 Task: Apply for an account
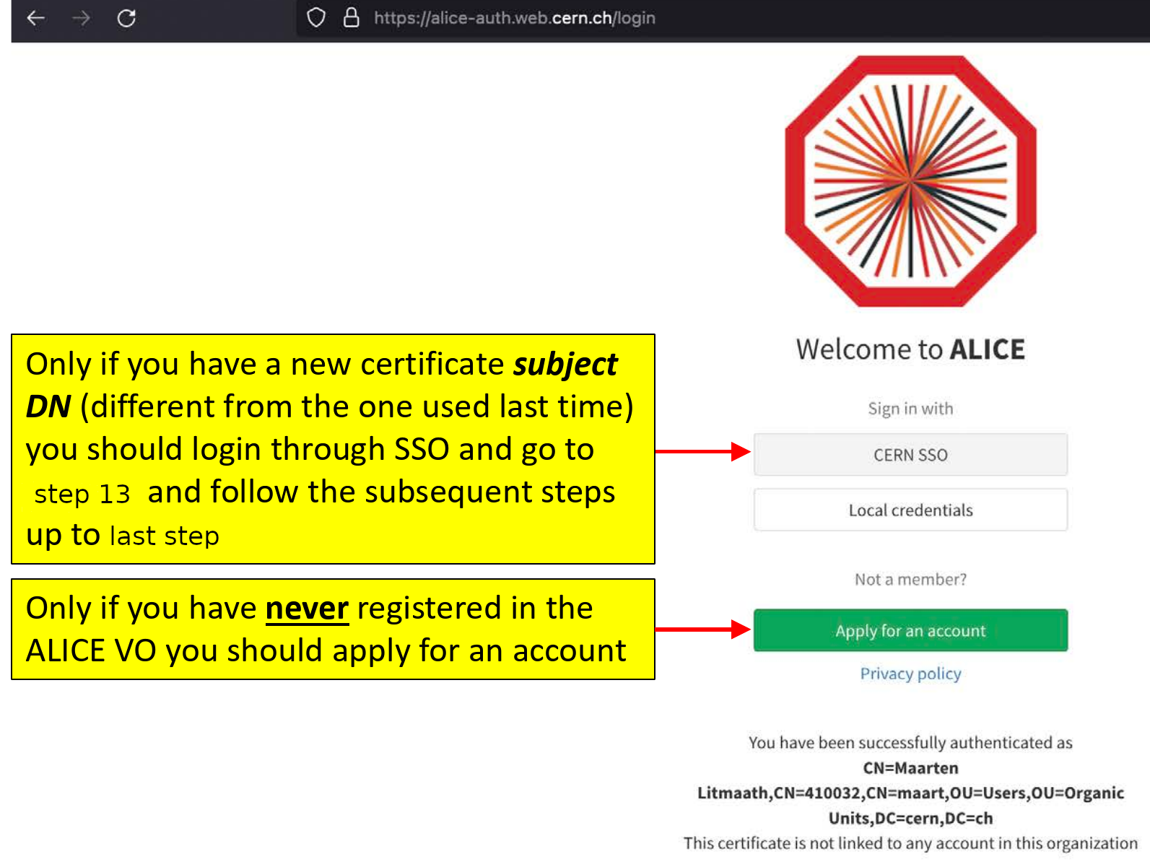910,630
